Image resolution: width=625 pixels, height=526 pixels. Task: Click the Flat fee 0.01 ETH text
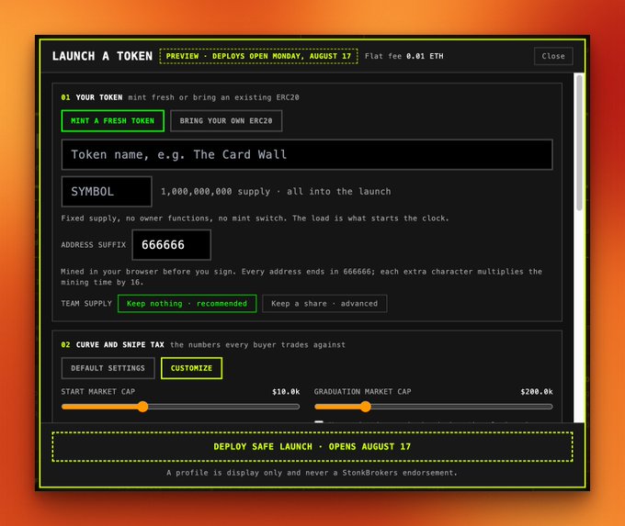403,56
